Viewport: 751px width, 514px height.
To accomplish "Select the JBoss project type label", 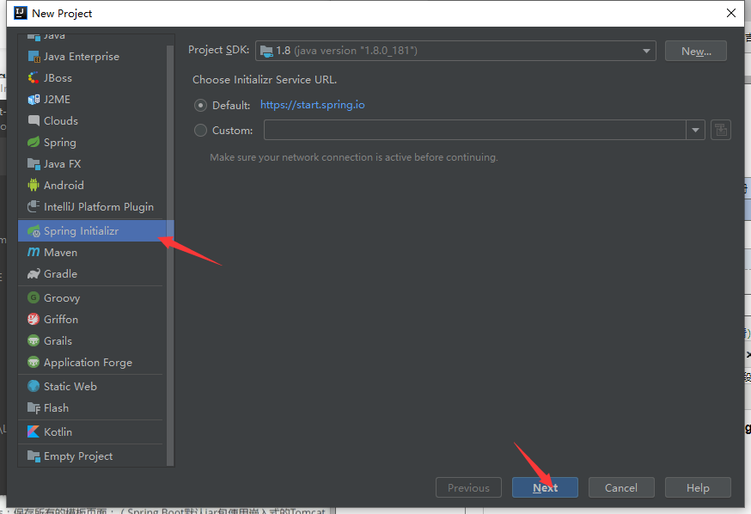I will [x=58, y=78].
